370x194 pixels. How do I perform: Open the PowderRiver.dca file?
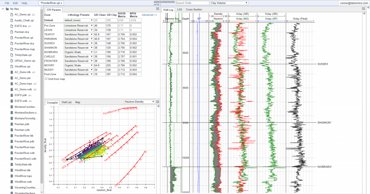pyautogui.click(x=24, y=44)
